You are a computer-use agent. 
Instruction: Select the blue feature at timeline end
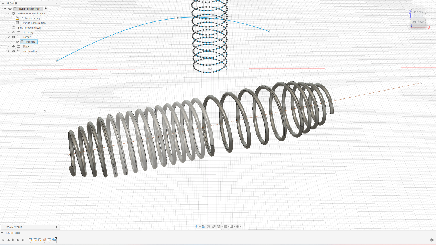pos(54,240)
